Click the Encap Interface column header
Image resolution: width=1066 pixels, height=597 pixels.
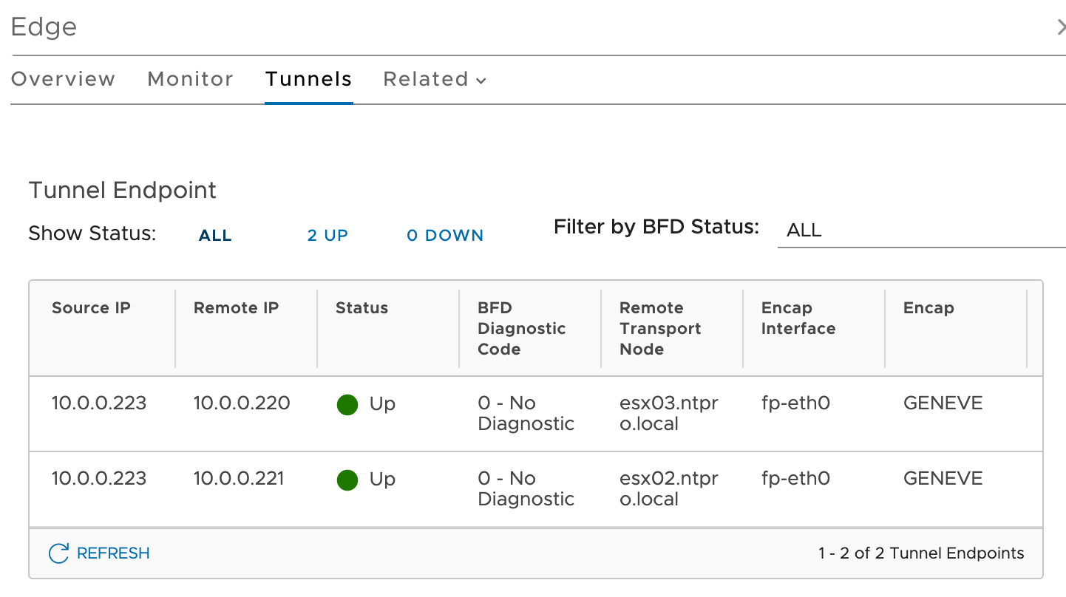pos(798,318)
